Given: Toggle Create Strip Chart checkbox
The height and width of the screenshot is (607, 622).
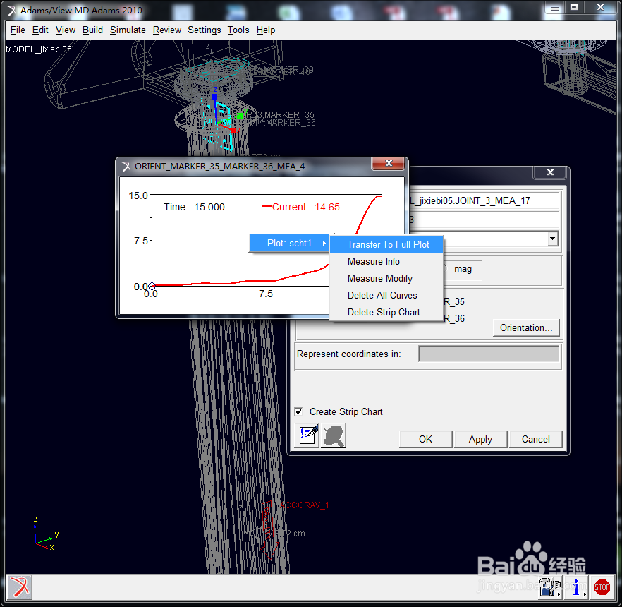Looking at the screenshot, I should [299, 411].
